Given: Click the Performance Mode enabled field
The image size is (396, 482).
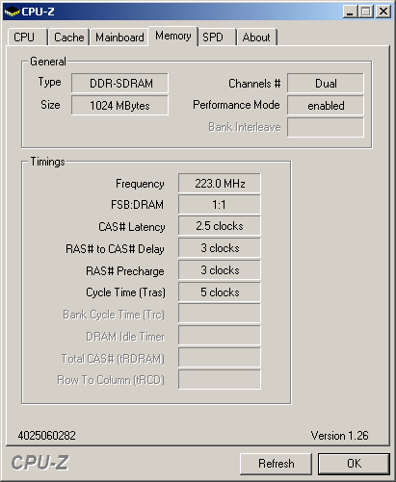Looking at the screenshot, I should click(326, 106).
